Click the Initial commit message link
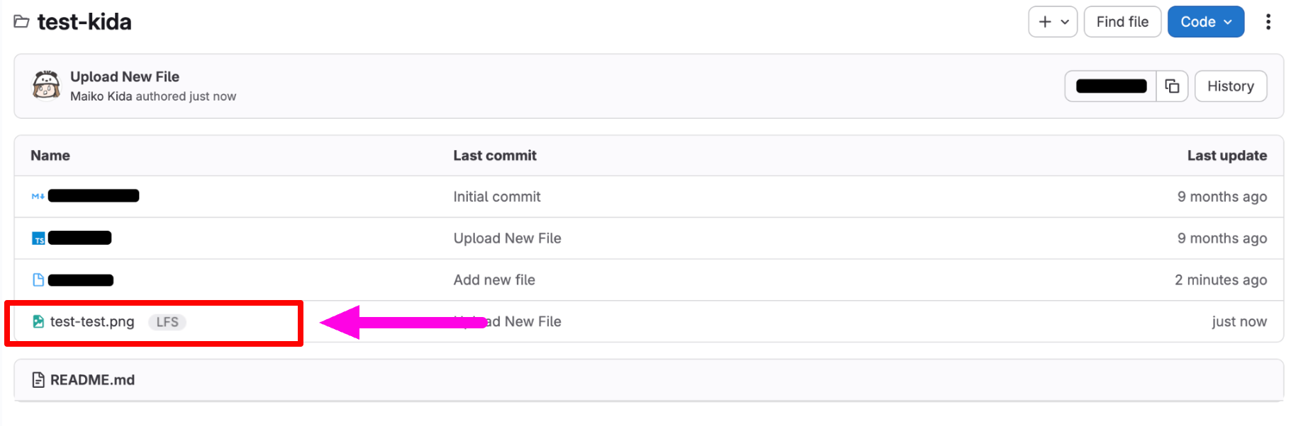This screenshot has width=1296, height=426. (496, 197)
